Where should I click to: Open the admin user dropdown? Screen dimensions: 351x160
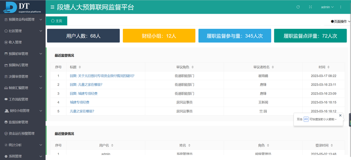[x=327, y=7]
